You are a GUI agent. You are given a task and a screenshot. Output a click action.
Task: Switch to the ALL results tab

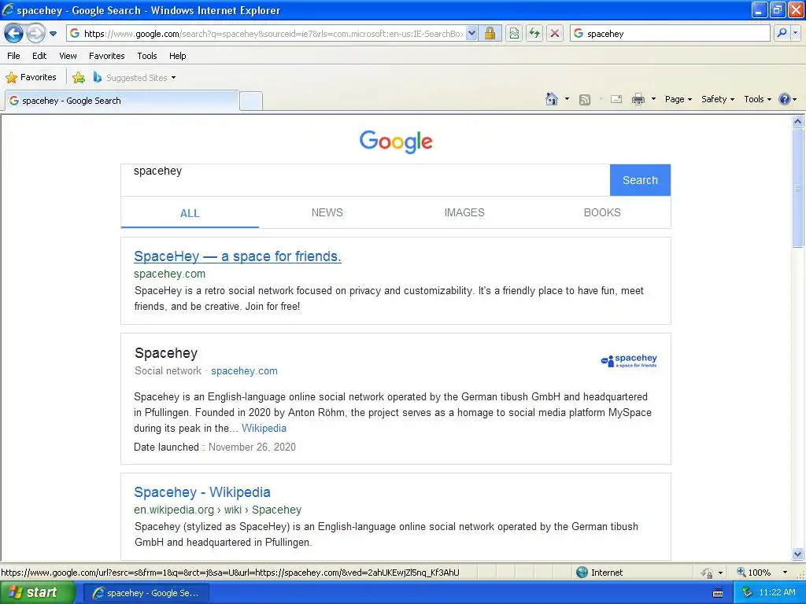(x=190, y=213)
